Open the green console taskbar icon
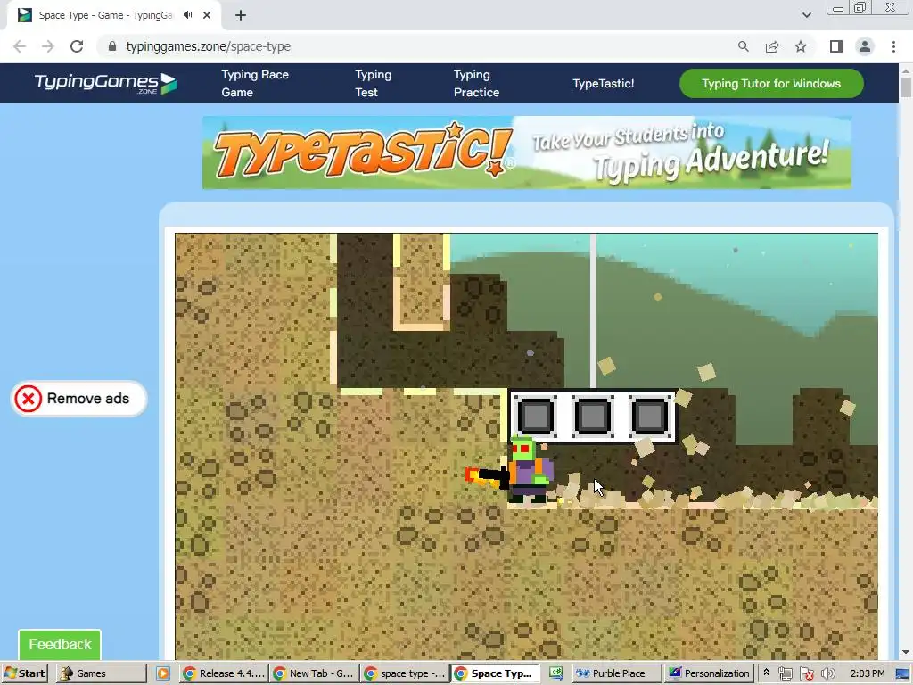Screen dimensions: 913x685 (556, 673)
